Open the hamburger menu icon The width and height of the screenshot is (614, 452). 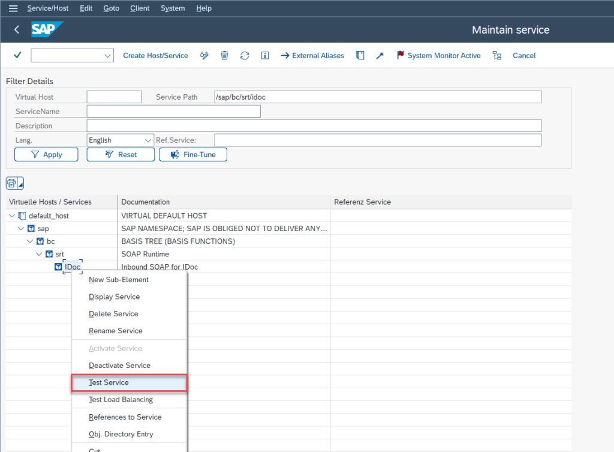point(13,8)
